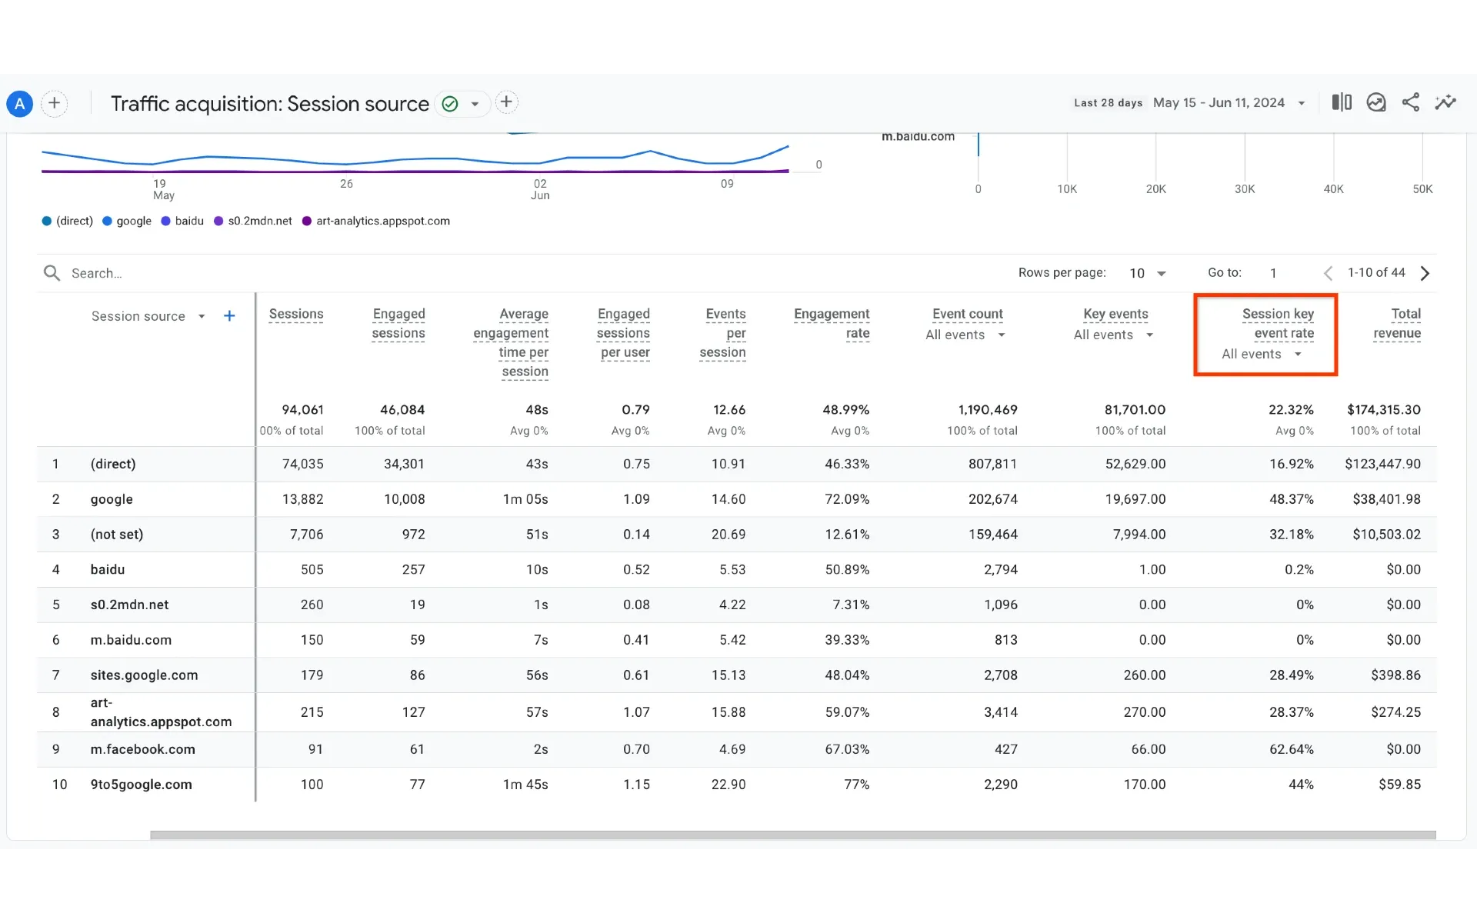Open the Rows per page dropdown
Screen dimensions: 1477x923
tap(1147, 273)
